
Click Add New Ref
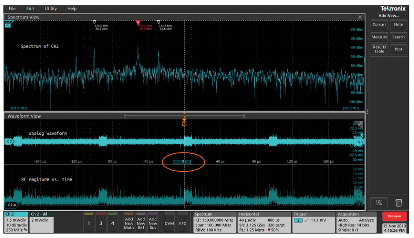click(141, 222)
